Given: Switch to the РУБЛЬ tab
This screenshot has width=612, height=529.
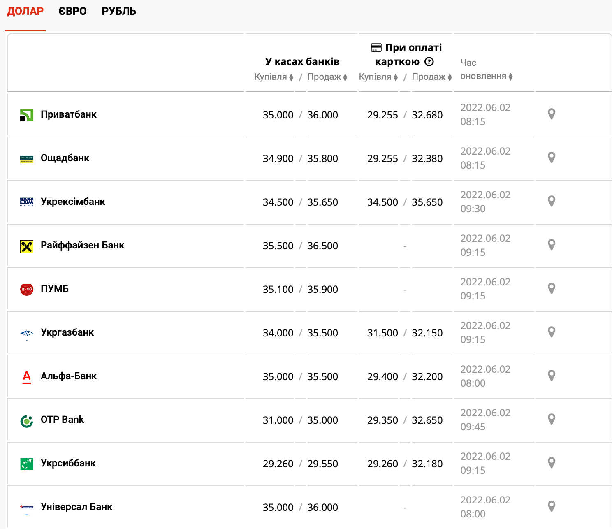Looking at the screenshot, I should tap(119, 12).
